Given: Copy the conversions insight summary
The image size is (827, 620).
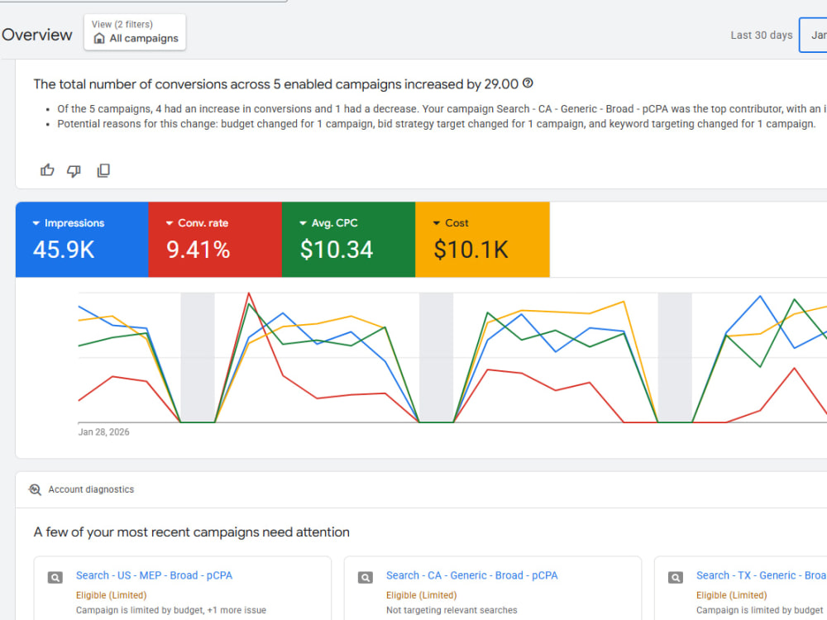Looking at the screenshot, I should pos(103,170).
